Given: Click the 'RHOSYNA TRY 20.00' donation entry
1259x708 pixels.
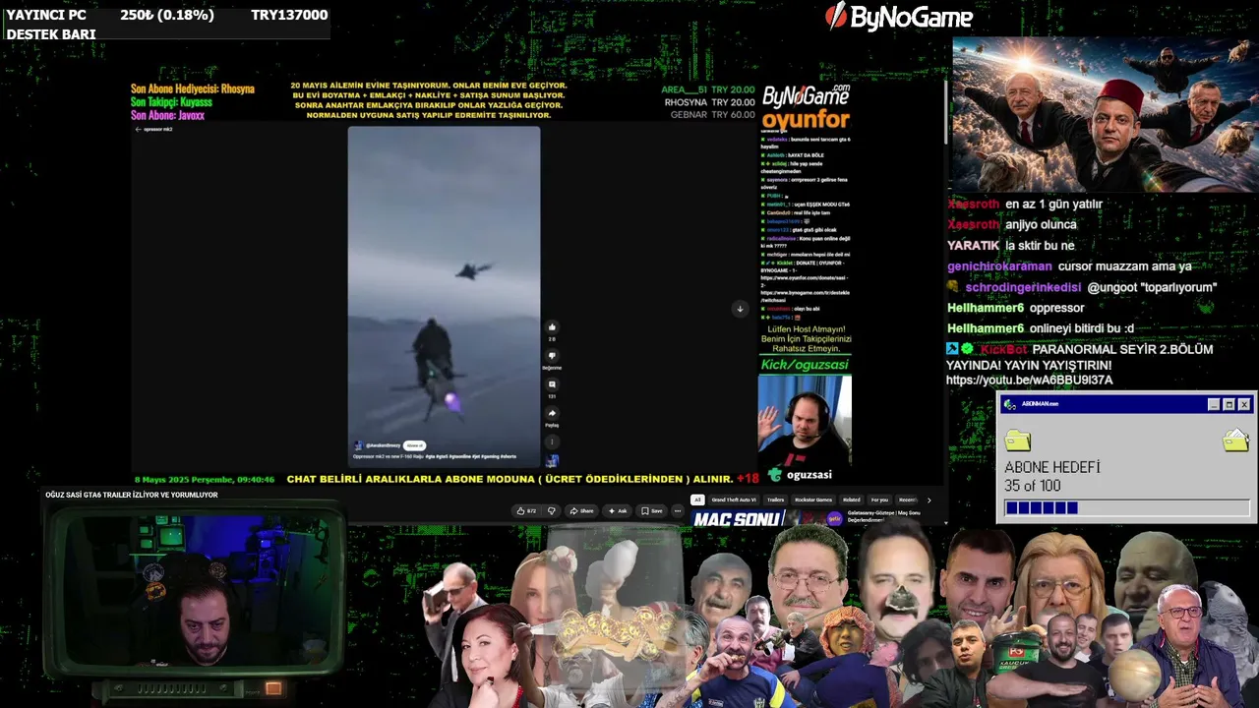Looking at the screenshot, I should [x=709, y=102].
